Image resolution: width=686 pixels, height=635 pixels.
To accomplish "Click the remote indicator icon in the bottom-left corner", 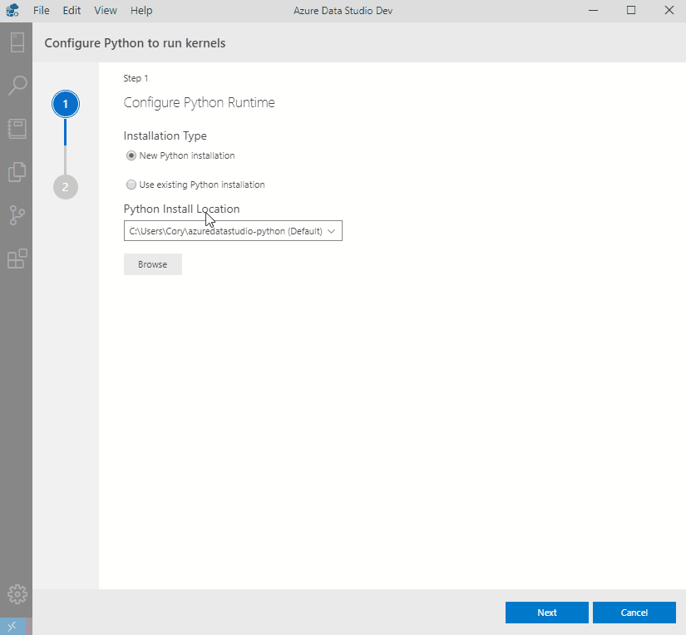I will pyautogui.click(x=13, y=627).
